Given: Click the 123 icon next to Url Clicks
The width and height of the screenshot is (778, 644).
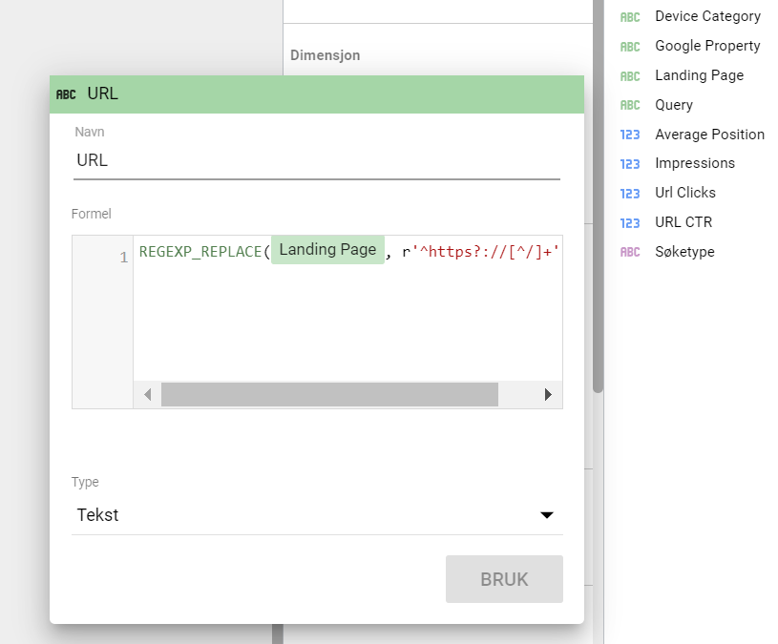Looking at the screenshot, I should (630, 194).
